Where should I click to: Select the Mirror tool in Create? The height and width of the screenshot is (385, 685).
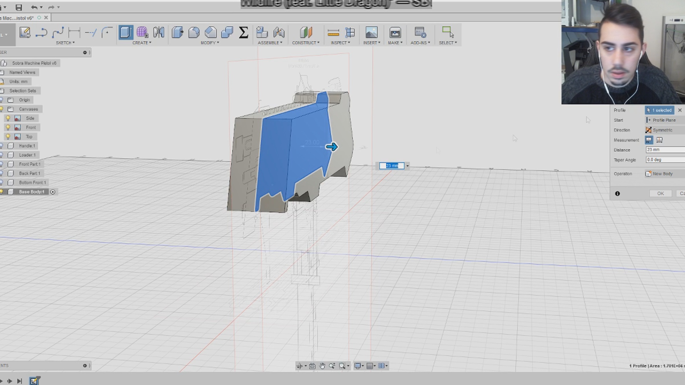[159, 32]
